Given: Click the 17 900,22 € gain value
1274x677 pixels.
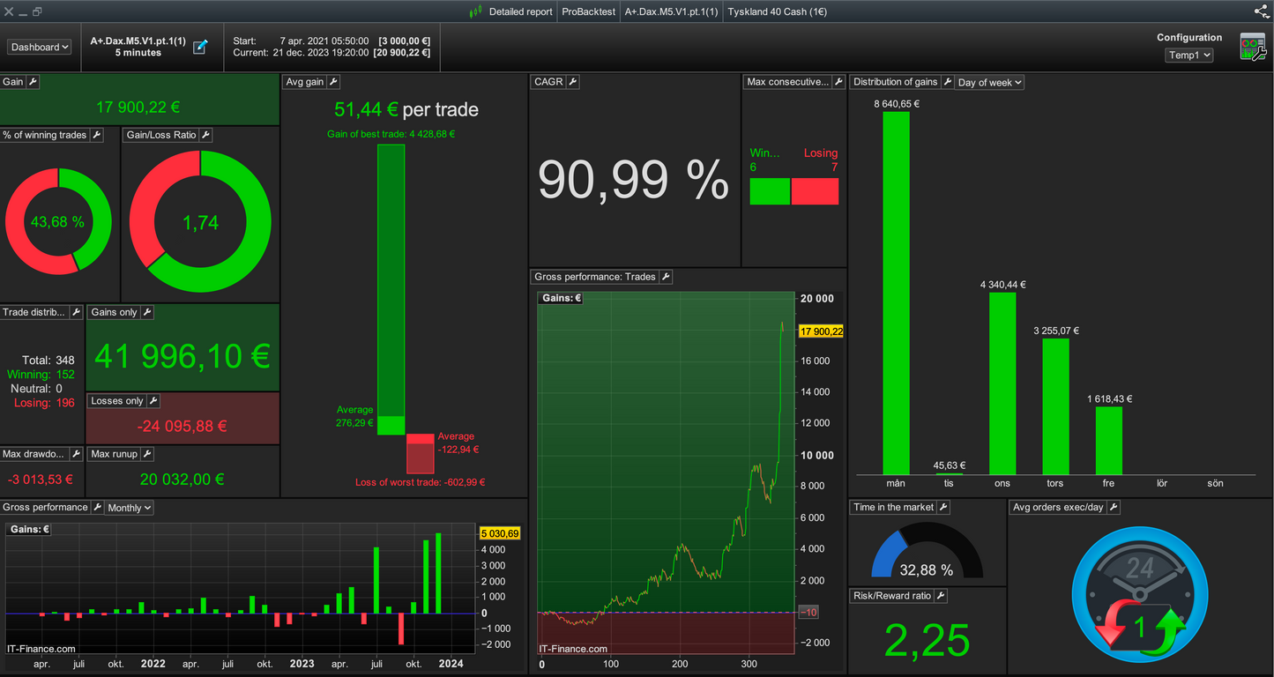Looking at the screenshot, I should tap(138, 107).
